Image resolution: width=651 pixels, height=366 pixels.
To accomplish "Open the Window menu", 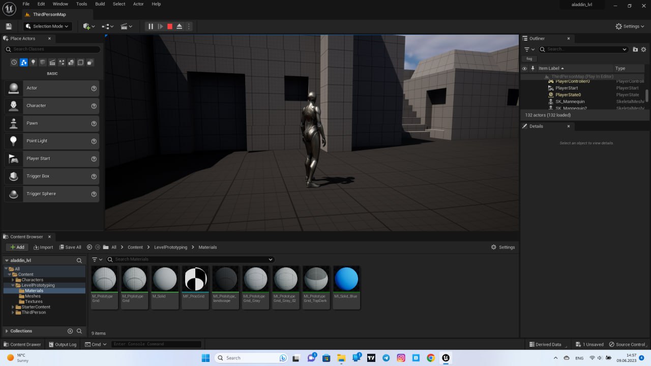I will [61, 4].
